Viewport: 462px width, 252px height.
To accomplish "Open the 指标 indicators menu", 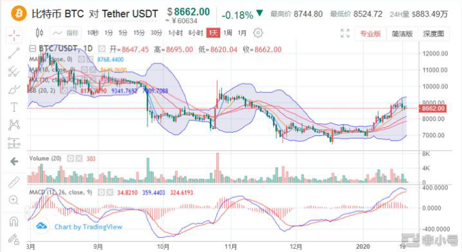I will point(65,33).
